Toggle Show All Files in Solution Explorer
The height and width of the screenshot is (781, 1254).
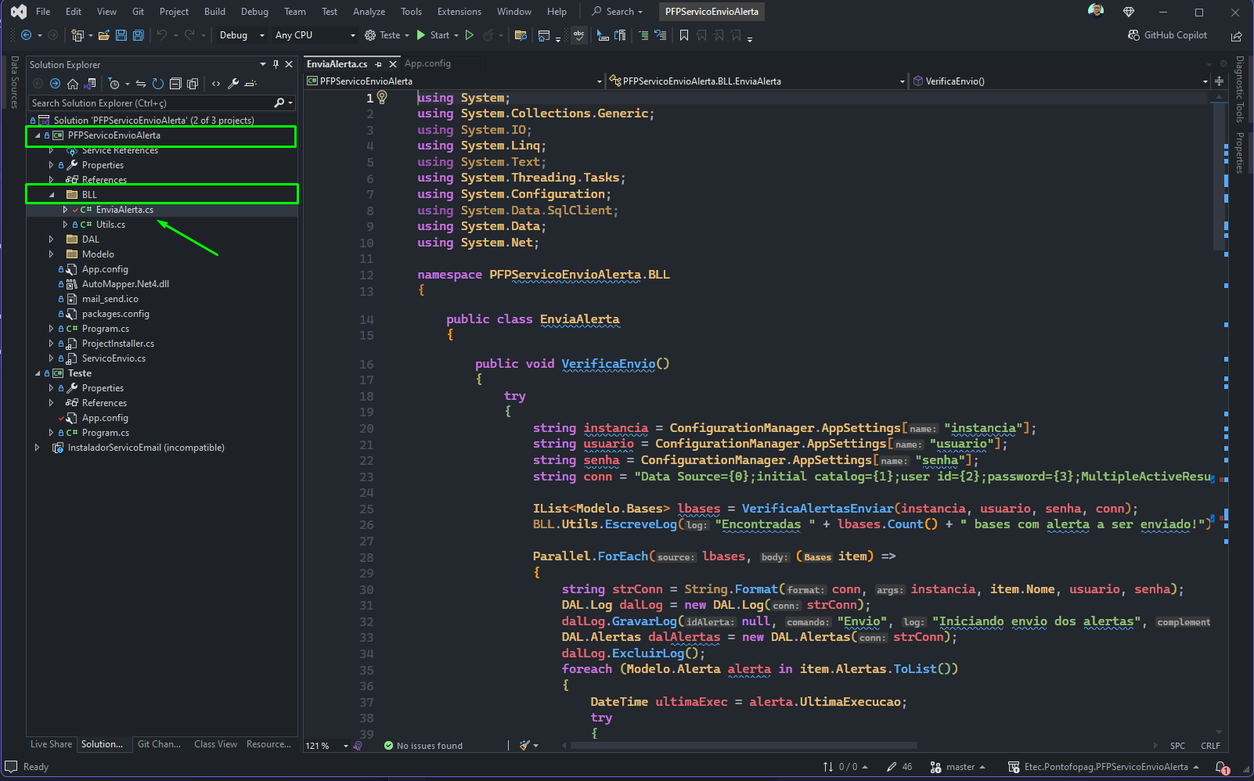(x=193, y=84)
